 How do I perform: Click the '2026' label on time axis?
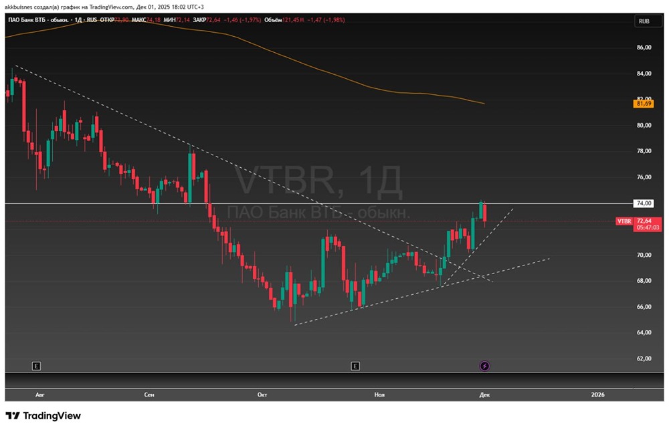tap(597, 395)
